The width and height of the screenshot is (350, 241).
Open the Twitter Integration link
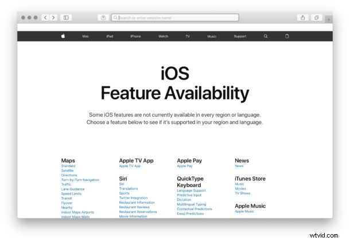(x=133, y=198)
